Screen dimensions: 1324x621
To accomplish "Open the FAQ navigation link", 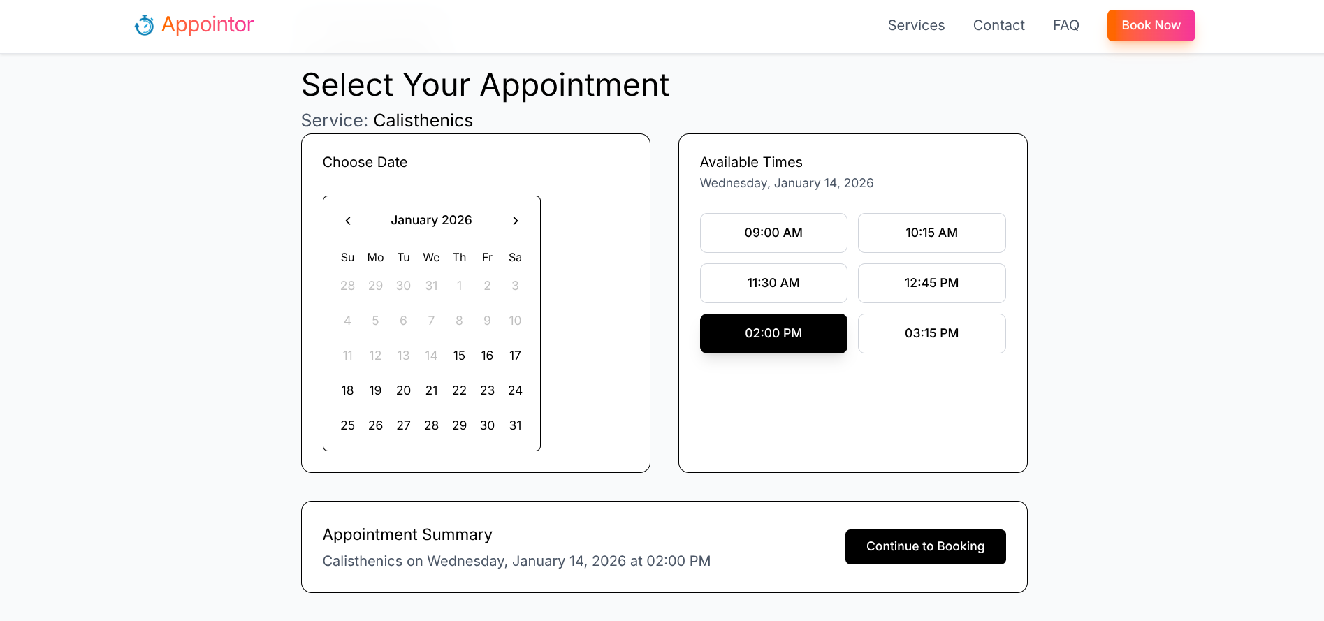I will click(1065, 25).
